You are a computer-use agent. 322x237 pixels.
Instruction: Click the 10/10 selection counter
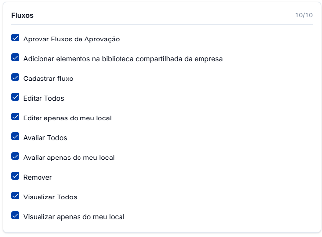click(304, 15)
